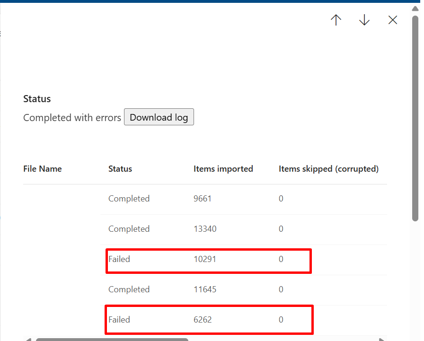Select the Completed status in 13340 row
This screenshot has width=424, height=341.
click(x=129, y=229)
